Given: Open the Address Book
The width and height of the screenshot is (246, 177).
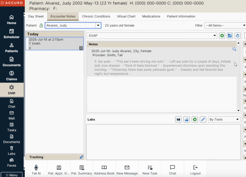Looking at the screenshot, I should pos(104,170).
